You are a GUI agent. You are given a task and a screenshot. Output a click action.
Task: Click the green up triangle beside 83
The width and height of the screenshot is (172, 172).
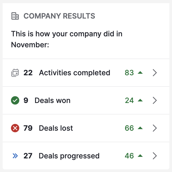[140, 72]
